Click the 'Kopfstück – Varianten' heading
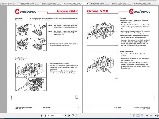Viewport: 159px width, 119px height. 19,19
